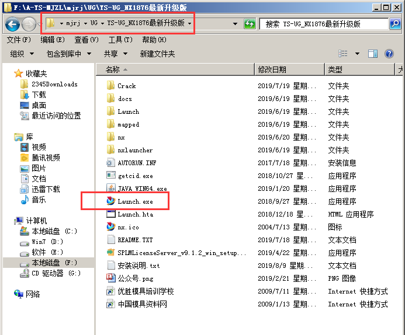
Task: Click the 新建文件夹 button
Action: point(157,54)
